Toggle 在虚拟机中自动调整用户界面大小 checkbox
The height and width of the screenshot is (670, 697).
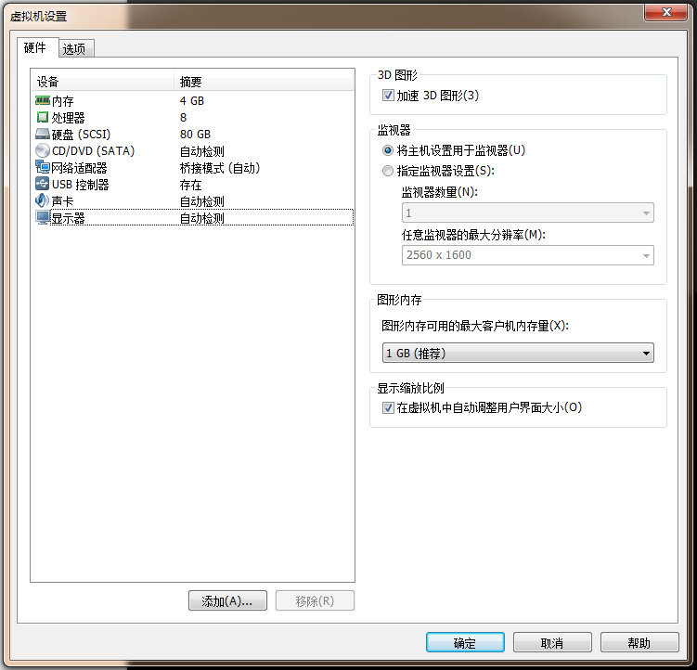(388, 407)
